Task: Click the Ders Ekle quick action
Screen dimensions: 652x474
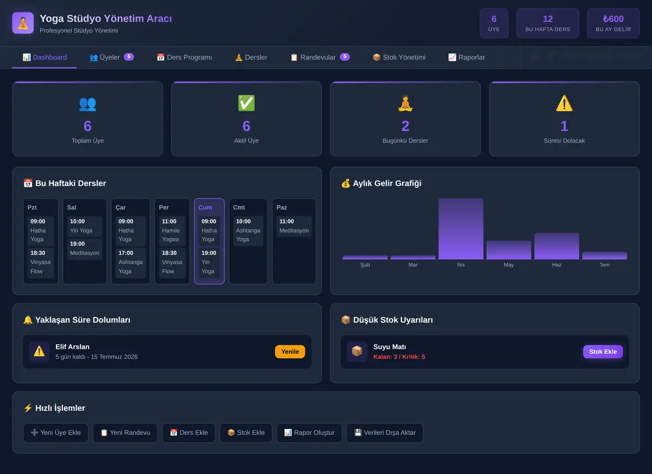Action: pos(189,433)
